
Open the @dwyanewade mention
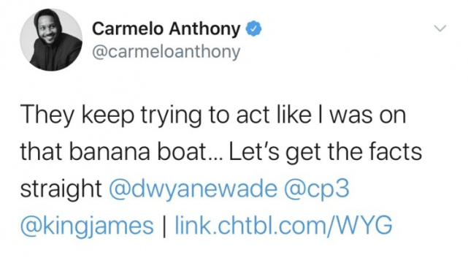[193, 189]
